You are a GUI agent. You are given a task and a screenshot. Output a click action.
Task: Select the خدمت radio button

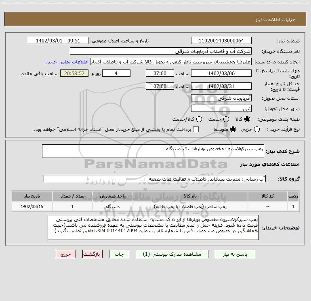[x=226, y=119]
